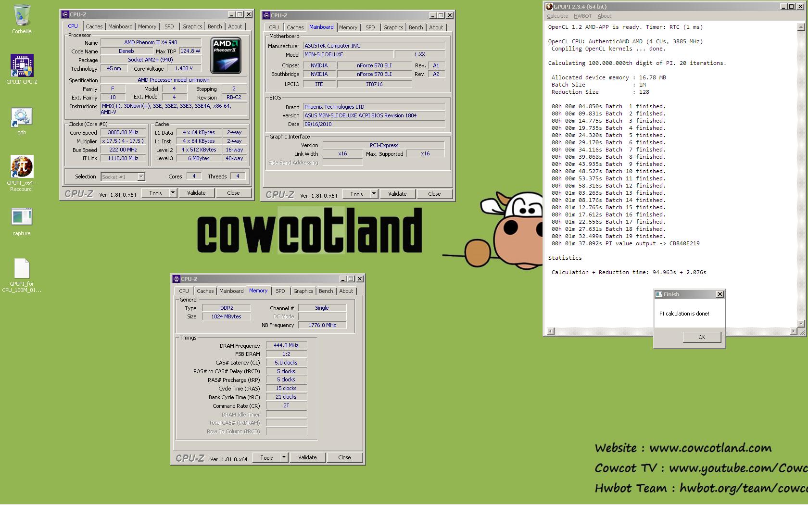
Task: Click the Name AMD Phenom II X4 940 value
Action: point(151,42)
